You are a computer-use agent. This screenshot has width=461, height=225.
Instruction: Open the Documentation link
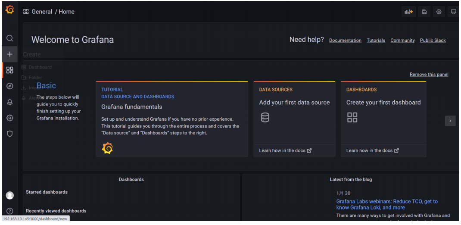pyautogui.click(x=345, y=40)
